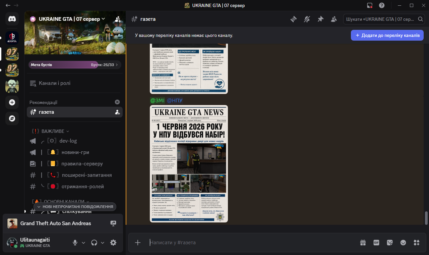Screen dimensions: 429x255
Task: Go back with left arrow
Action: tap(8, 5)
